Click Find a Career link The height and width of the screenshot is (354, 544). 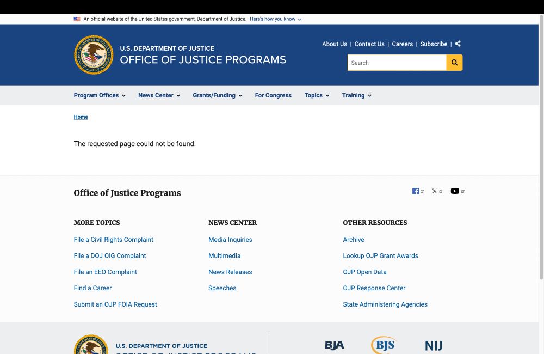click(x=92, y=288)
